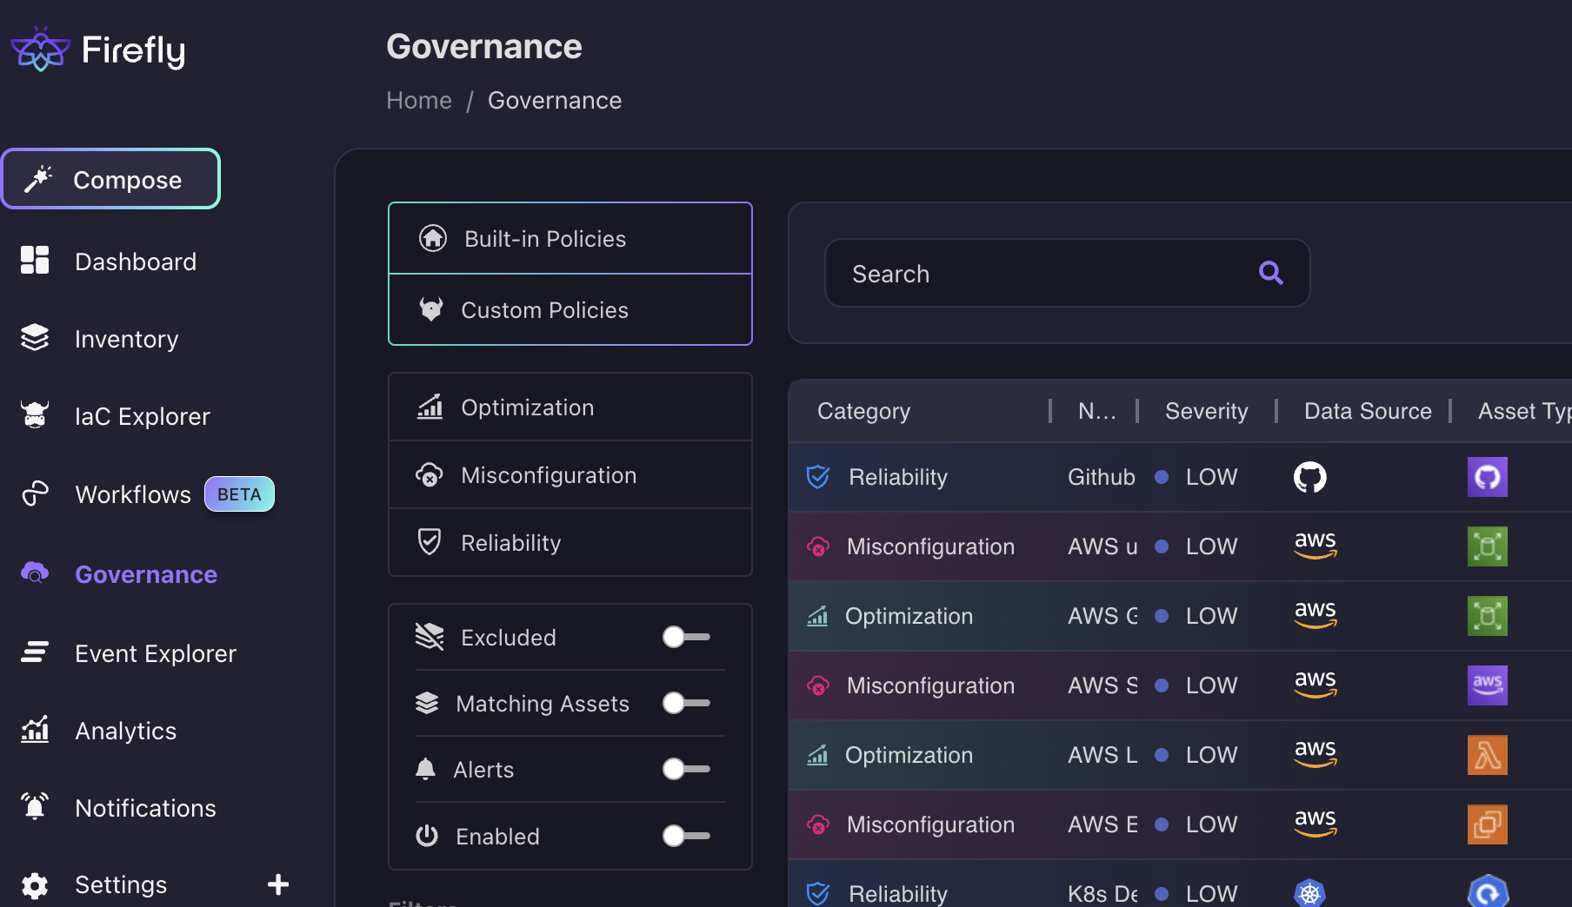Click the GitHub data source icon
The width and height of the screenshot is (1572, 907).
(1310, 476)
